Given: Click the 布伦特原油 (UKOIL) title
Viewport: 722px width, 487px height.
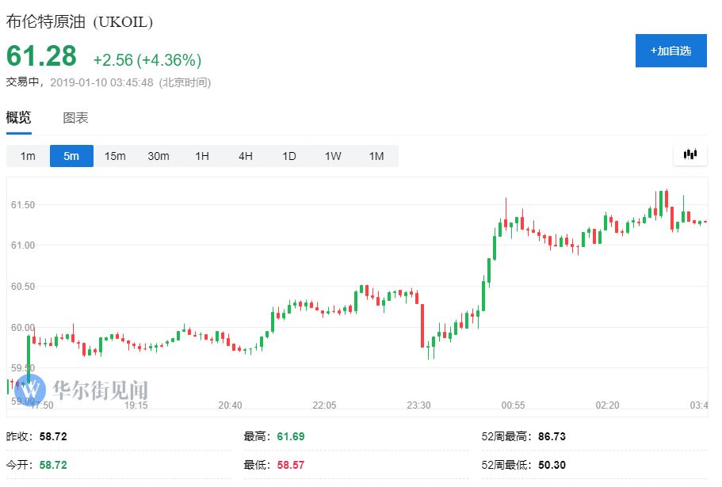Looking at the screenshot, I should click(x=79, y=22).
